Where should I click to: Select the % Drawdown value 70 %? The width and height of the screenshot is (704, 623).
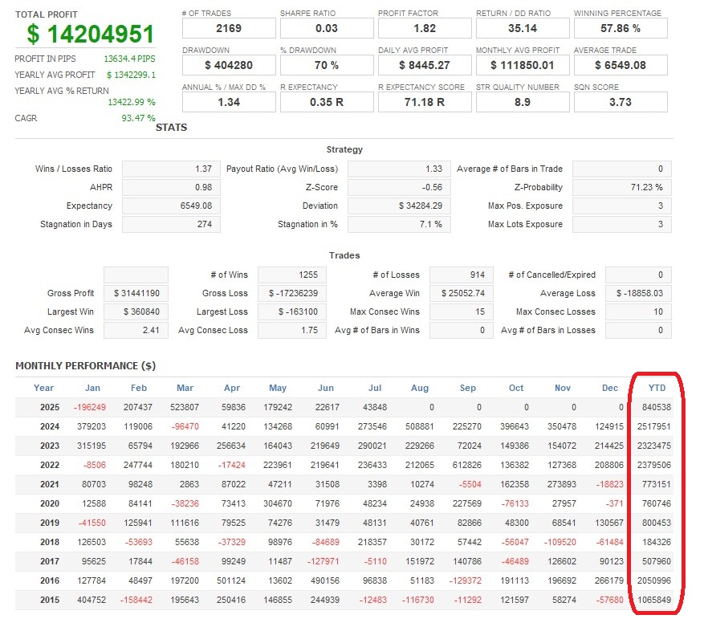point(327,65)
